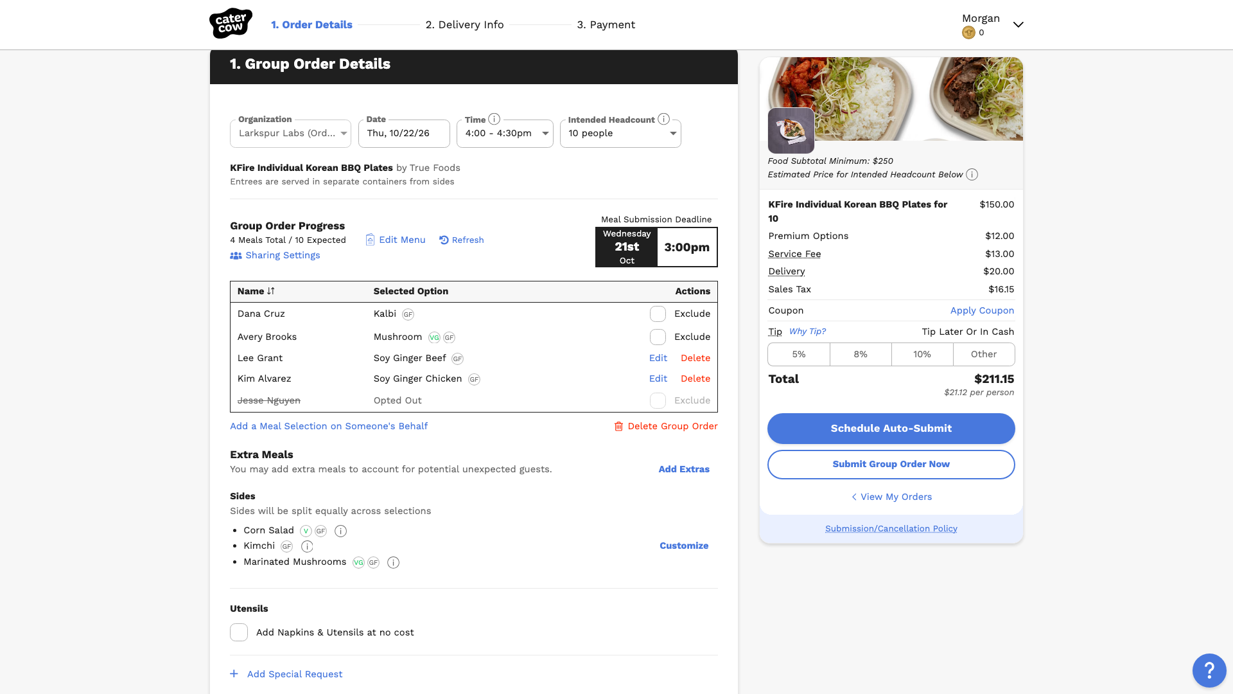The image size is (1233, 694).
Task: Open the Time dropdown 4:00 - 4:30pm
Action: coord(505,134)
